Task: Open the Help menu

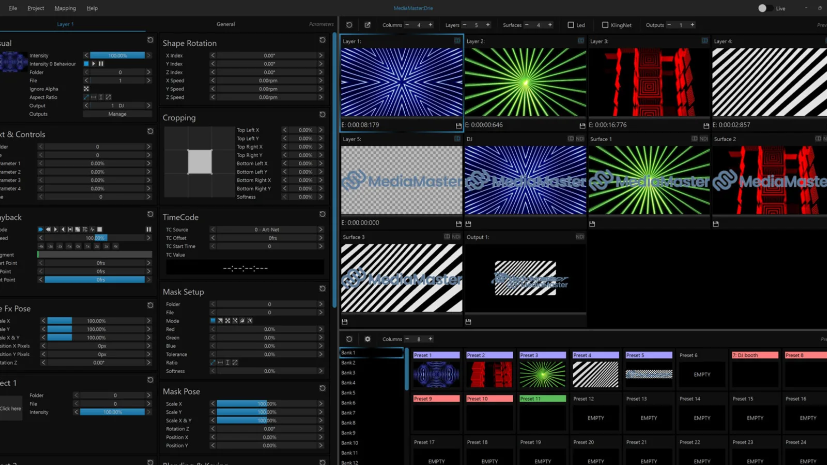Action: click(x=92, y=8)
